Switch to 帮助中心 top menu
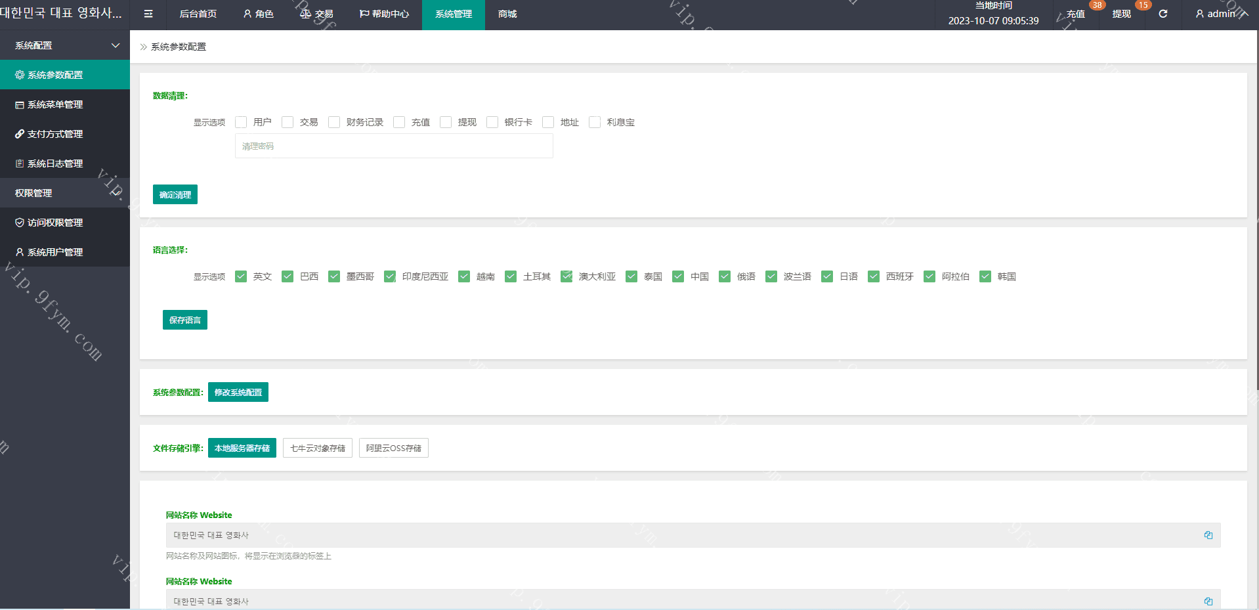1259x610 pixels. tap(384, 14)
